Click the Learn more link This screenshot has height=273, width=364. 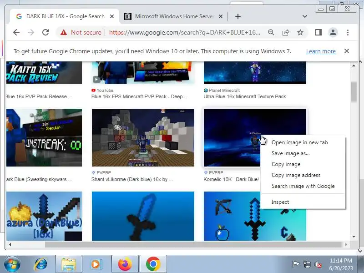[x=321, y=51]
